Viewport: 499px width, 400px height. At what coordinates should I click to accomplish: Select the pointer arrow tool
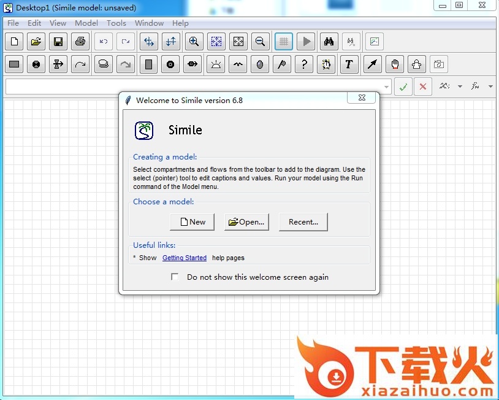[x=371, y=64]
